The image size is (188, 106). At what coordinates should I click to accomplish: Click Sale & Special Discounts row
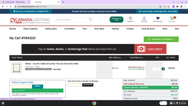150,84
